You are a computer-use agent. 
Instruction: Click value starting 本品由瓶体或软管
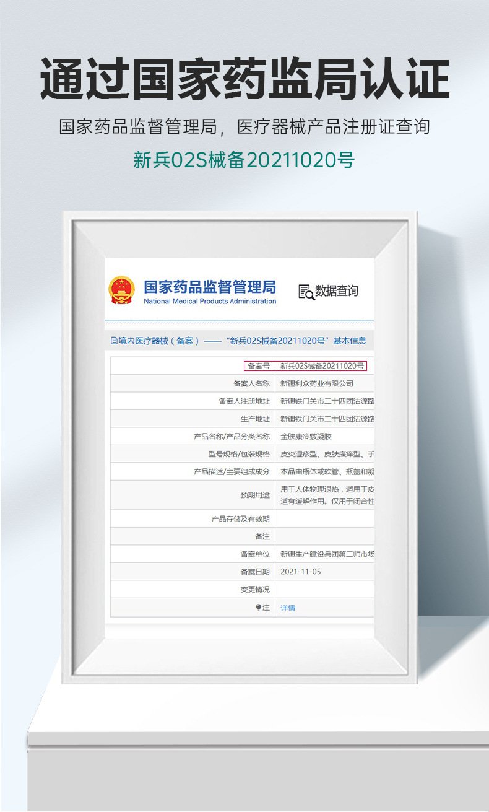327,471
